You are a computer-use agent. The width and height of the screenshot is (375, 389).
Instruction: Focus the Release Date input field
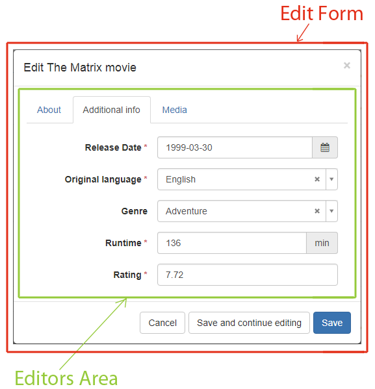coord(235,147)
